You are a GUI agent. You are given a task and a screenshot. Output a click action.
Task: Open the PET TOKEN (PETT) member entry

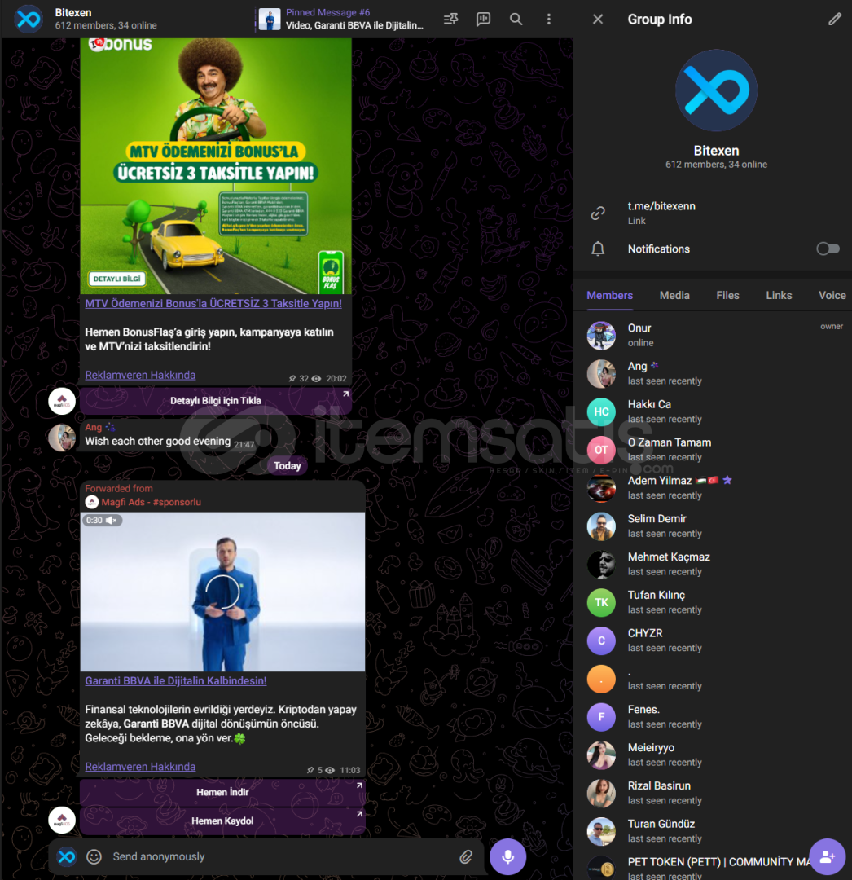pyautogui.click(x=714, y=866)
